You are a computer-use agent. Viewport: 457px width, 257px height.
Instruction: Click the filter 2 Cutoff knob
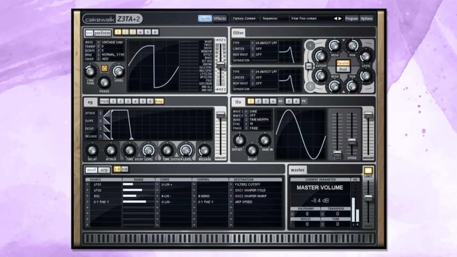click(320, 76)
